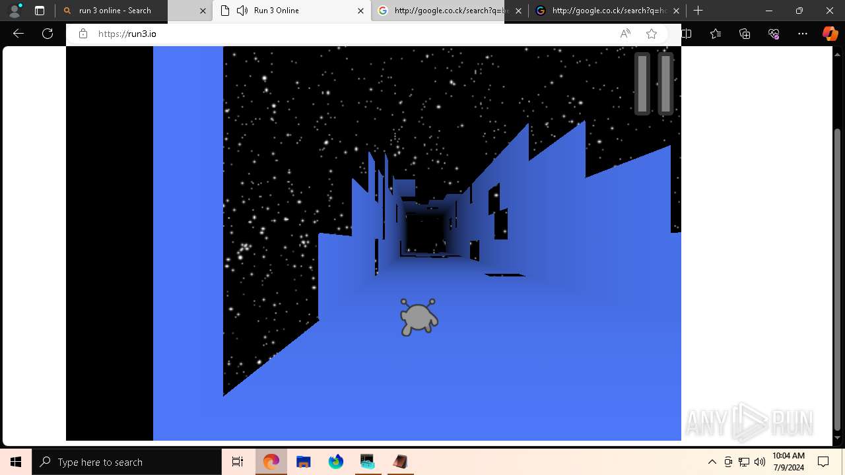Open the Windows Start menu
Screen dimensions: 845x475
click(x=16, y=462)
